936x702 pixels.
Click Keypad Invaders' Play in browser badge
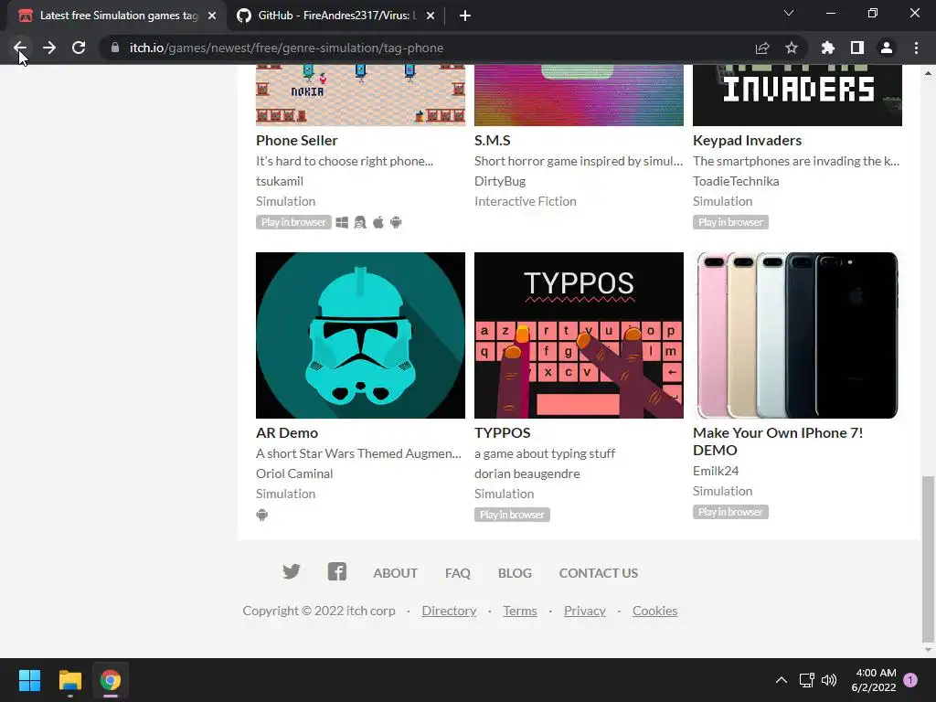tap(730, 222)
